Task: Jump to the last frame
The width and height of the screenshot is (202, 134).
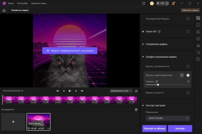Action: coord(82,91)
